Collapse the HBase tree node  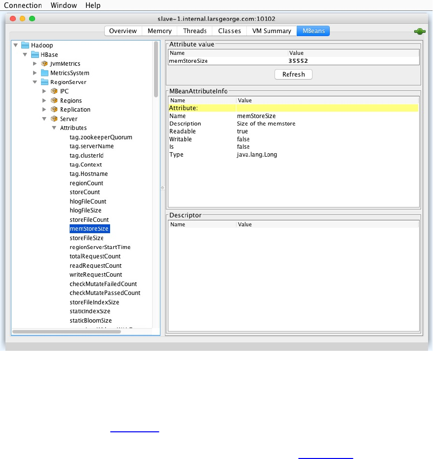(25, 54)
